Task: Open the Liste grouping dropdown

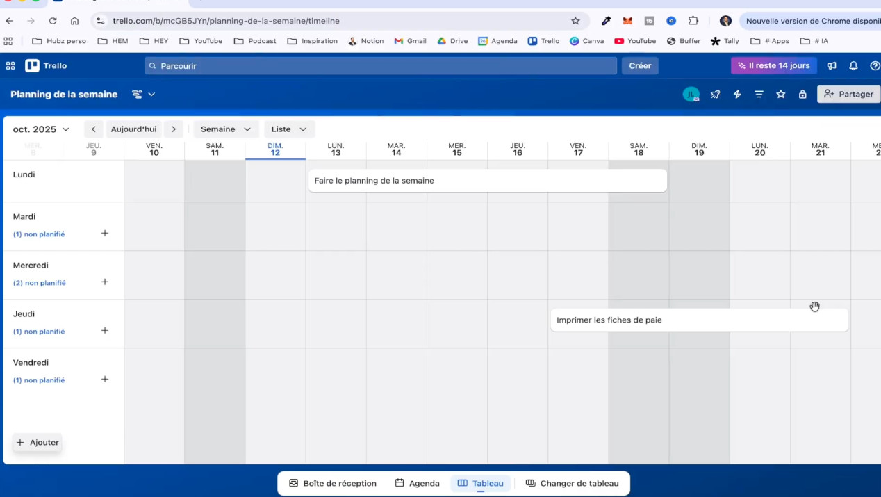Action: point(289,129)
